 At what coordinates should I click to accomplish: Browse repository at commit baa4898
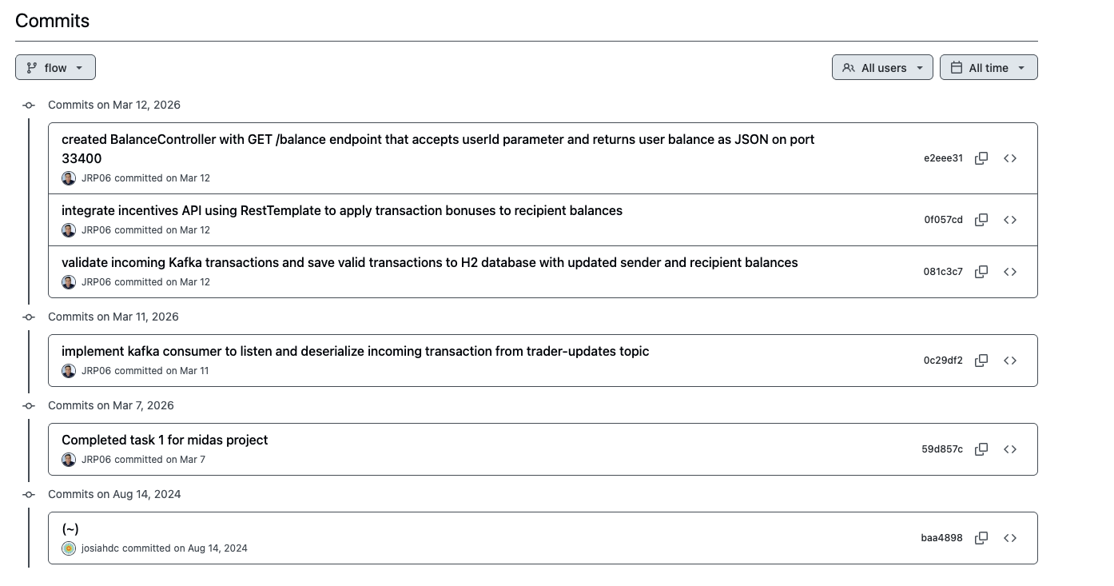pos(1010,538)
